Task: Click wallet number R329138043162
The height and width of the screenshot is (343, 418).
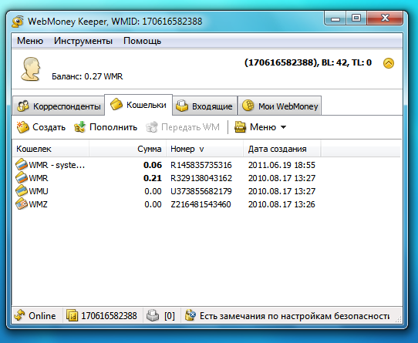Action: pyautogui.click(x=201, y=178)
